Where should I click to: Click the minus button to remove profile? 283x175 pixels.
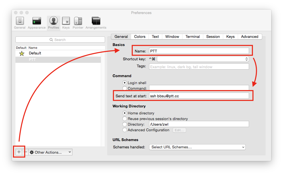[25, 152]
